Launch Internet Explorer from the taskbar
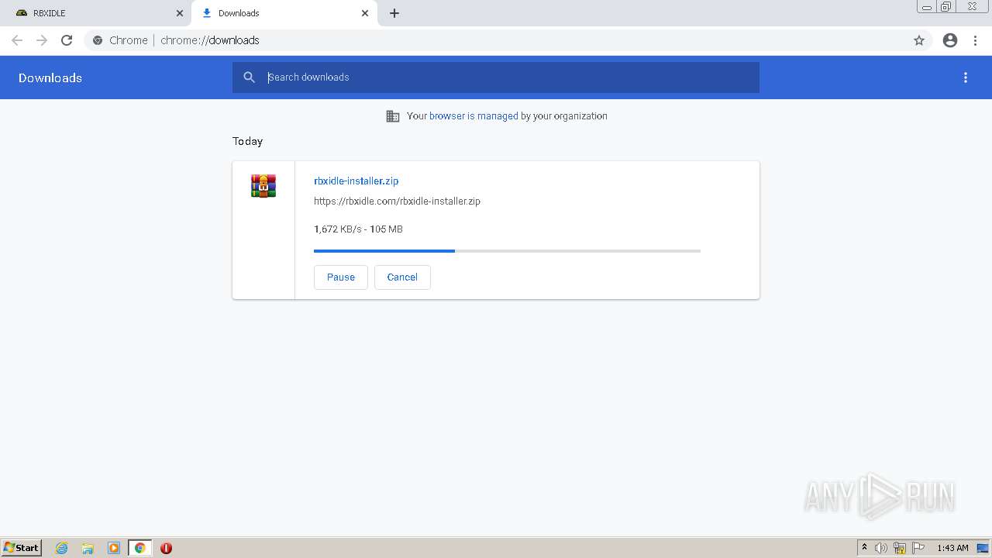The width and height of the screenshot is (992, 558). (62, 548)
